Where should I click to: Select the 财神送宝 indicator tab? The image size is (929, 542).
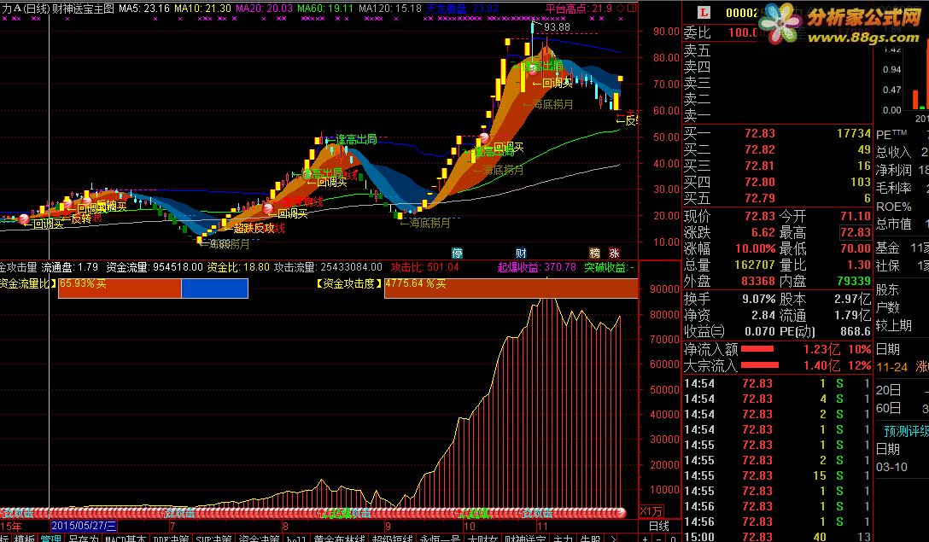(x=525, y=538)
